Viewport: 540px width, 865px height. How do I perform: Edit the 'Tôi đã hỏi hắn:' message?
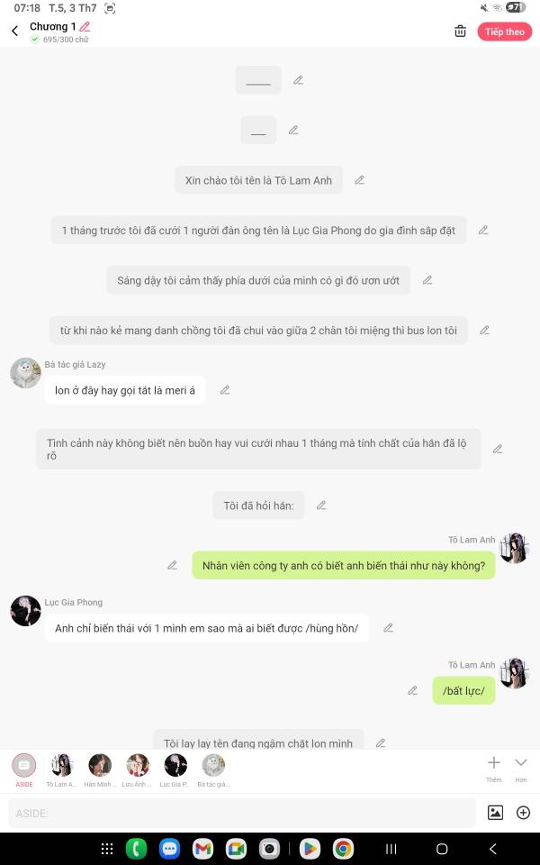[321, 505]
